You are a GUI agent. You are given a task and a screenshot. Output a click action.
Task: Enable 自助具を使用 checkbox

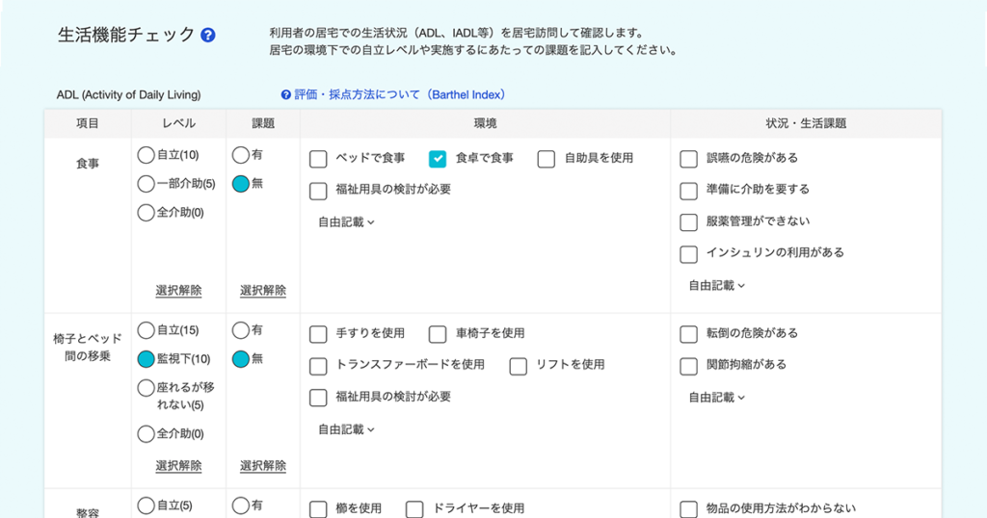tap(547, 159)
